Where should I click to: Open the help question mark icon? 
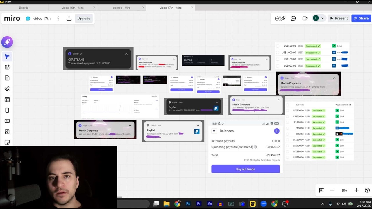[367, 190]
